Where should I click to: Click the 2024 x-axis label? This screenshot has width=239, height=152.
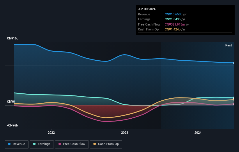[198, 133]
